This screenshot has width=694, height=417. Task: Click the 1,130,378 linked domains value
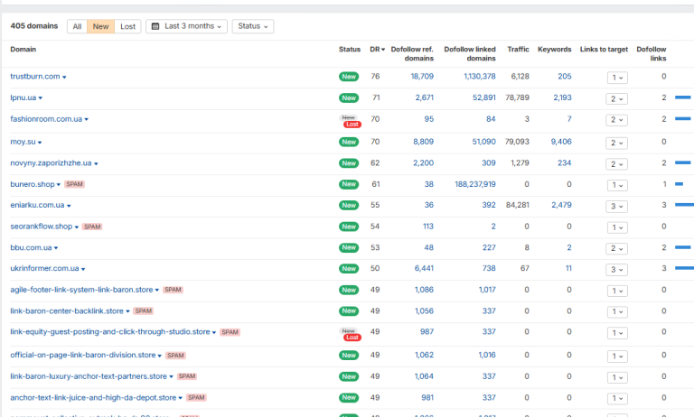479,77
